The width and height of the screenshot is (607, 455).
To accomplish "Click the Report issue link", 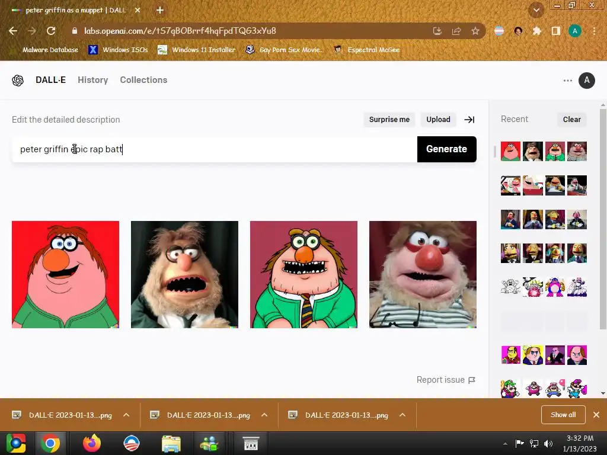I will [x=446, y=380].
